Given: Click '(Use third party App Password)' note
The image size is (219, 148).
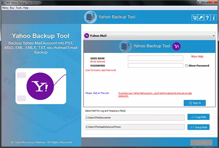Looking at the screenshot, I should [x=101, y=70].
